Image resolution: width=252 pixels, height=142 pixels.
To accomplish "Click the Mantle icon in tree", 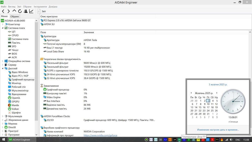I will pos(10,105).
